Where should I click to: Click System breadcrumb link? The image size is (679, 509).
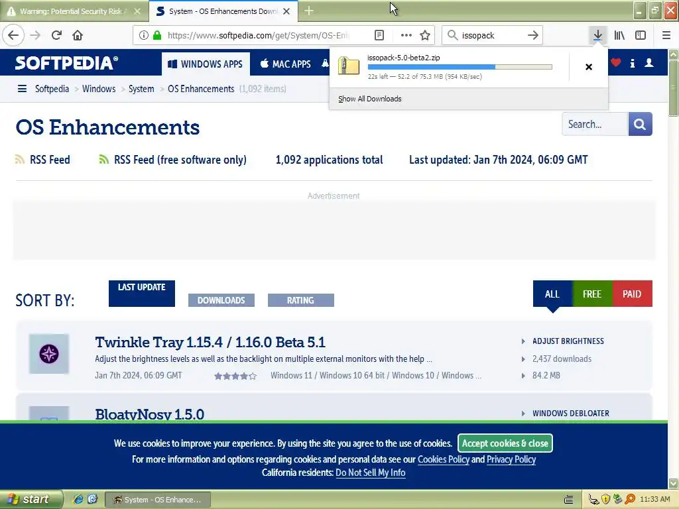click(141, 89)
